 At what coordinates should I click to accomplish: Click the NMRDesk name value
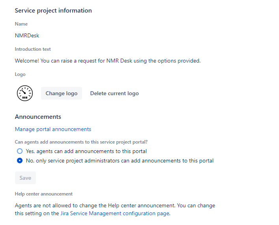(27, 36)
